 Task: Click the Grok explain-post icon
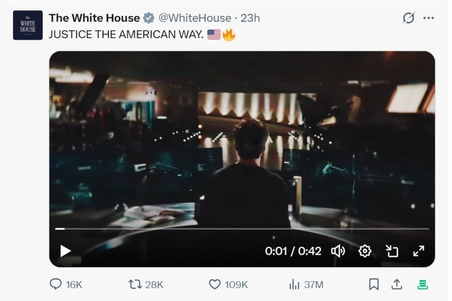(408, 18)
